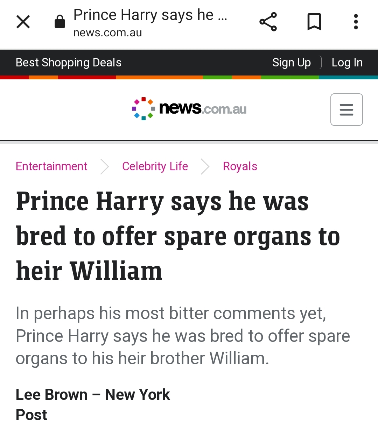Screen dimensions: 378x438
Task: Close the browser custom tab
Action: (23, 22)
